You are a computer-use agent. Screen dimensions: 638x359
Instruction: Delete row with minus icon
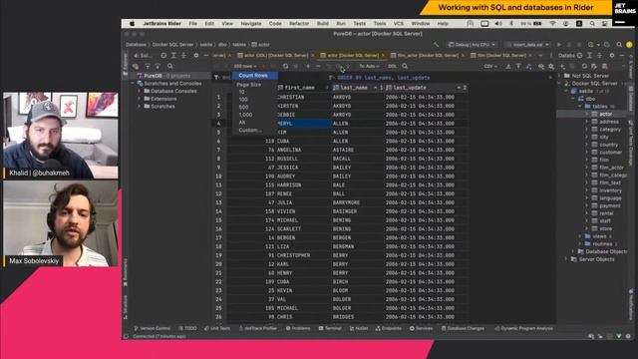click(x=318, y=66)
